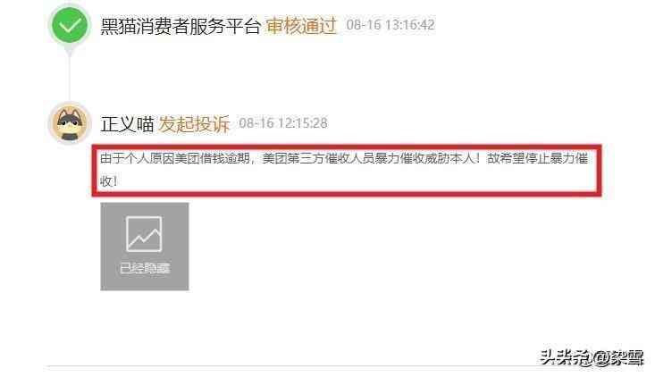Click the phrase 故希望停止暴力催 in complaint

[x=538, y=159]
